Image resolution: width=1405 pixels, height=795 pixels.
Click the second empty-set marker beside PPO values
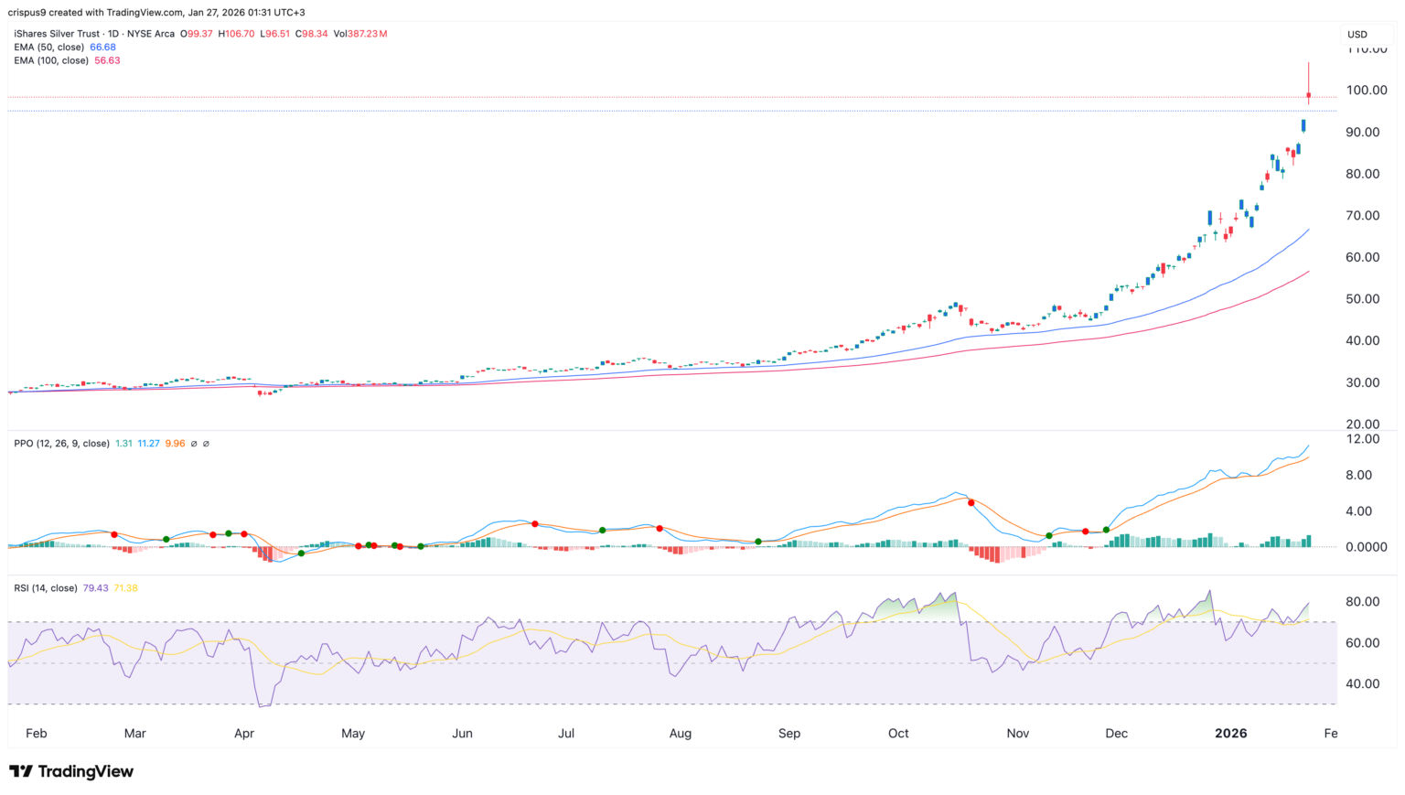coord(206,444)
